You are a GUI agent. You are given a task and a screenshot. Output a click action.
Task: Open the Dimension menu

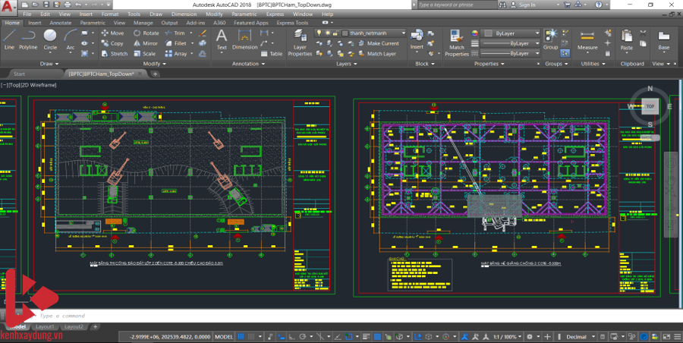click(x=183, y=14)
